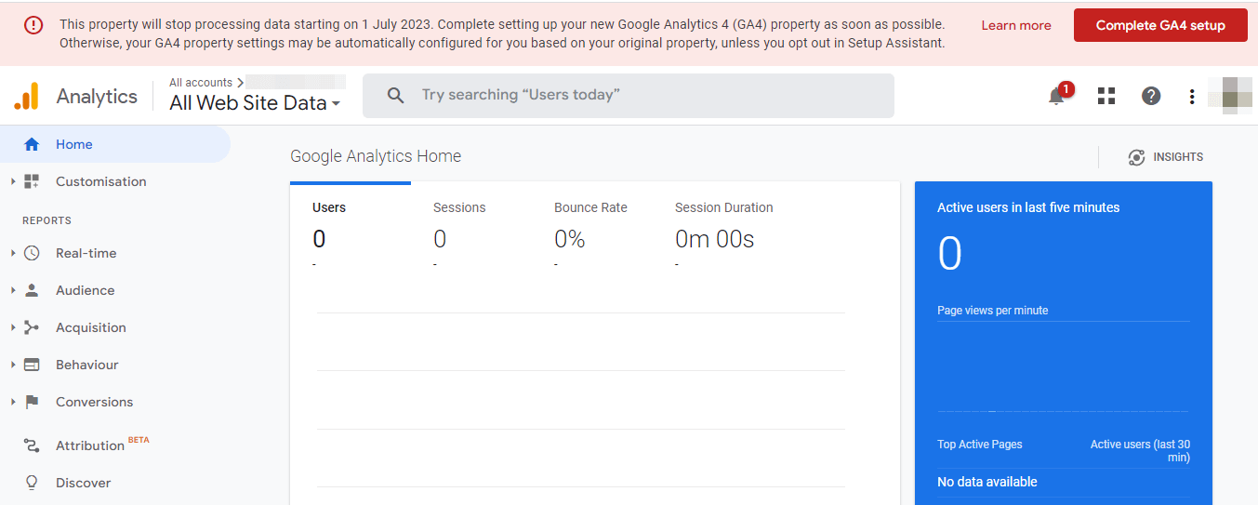Open the All Web Site Data dropdown

click(x=255, y=103)
